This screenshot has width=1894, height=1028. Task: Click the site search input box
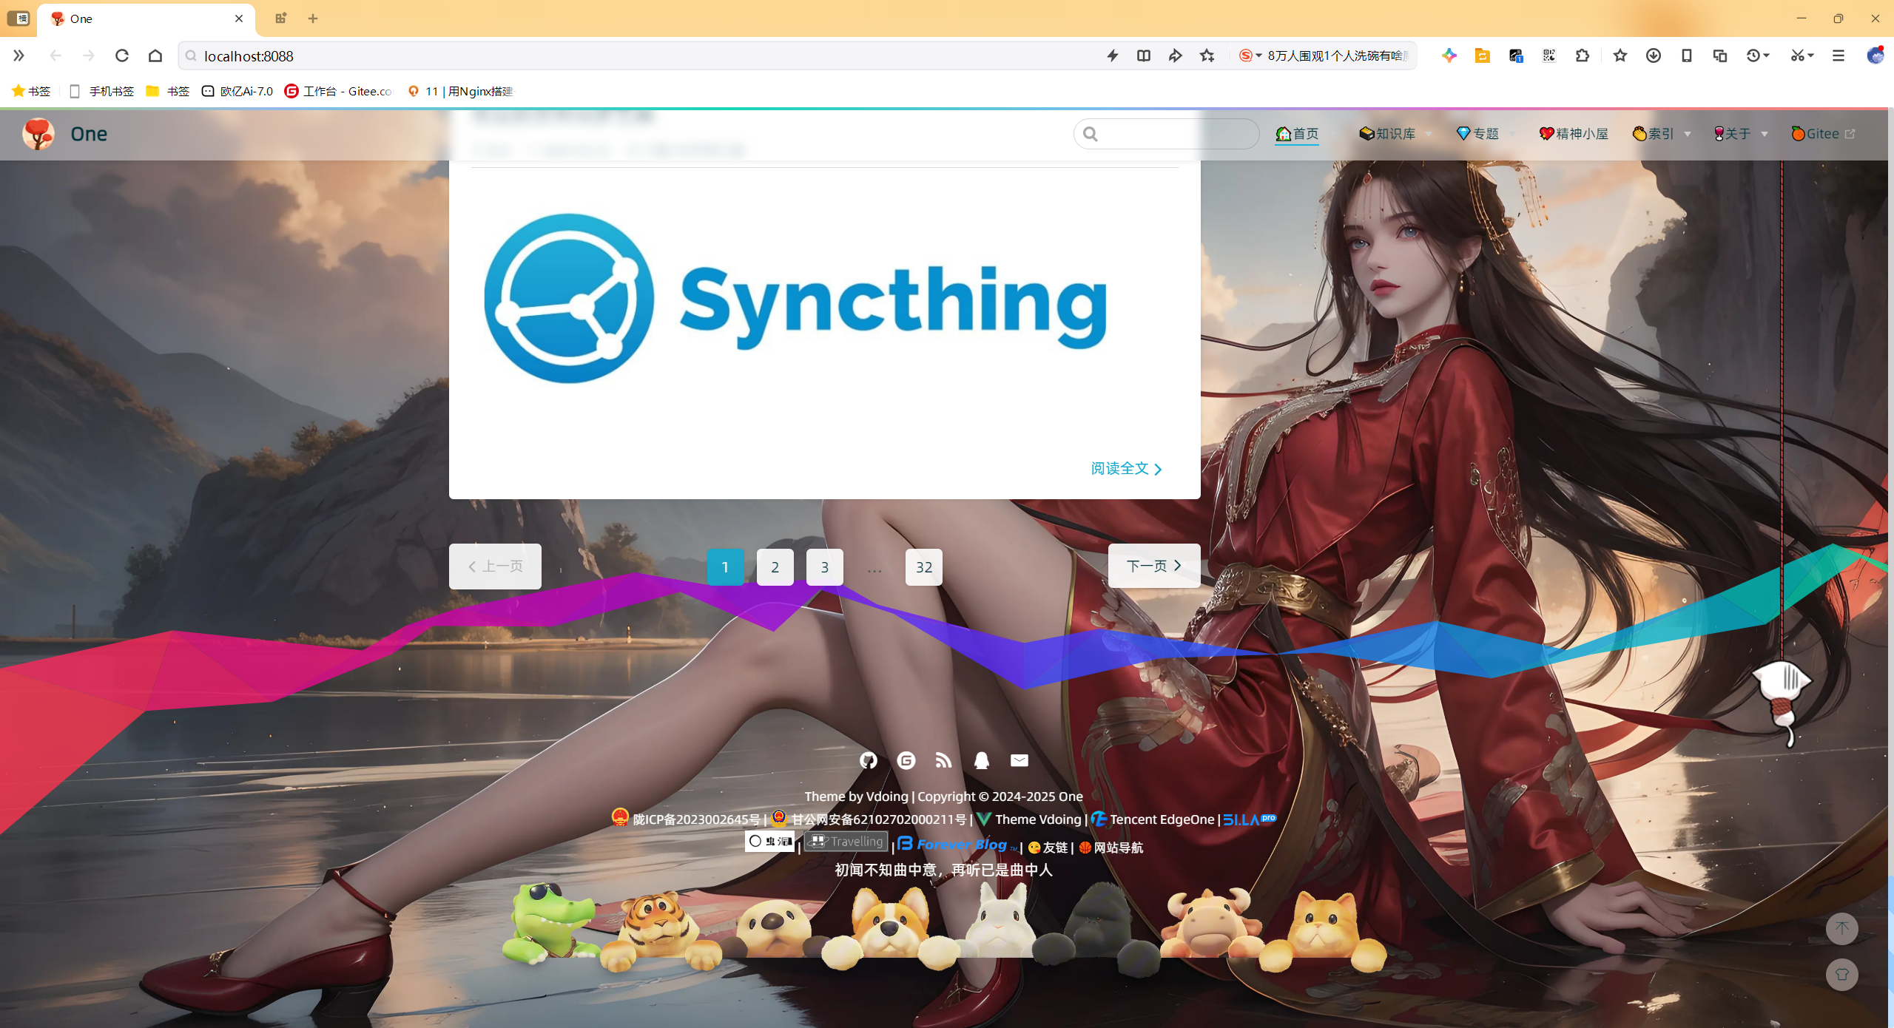pos(1167,134)
